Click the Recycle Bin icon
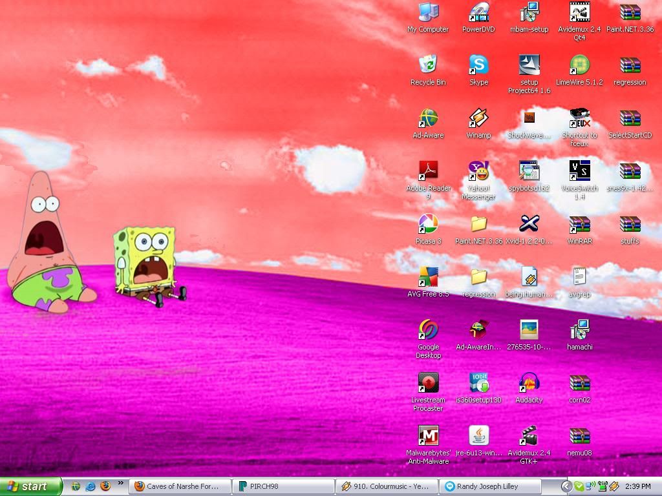662x496 pixels. click(x=428, y=65)
